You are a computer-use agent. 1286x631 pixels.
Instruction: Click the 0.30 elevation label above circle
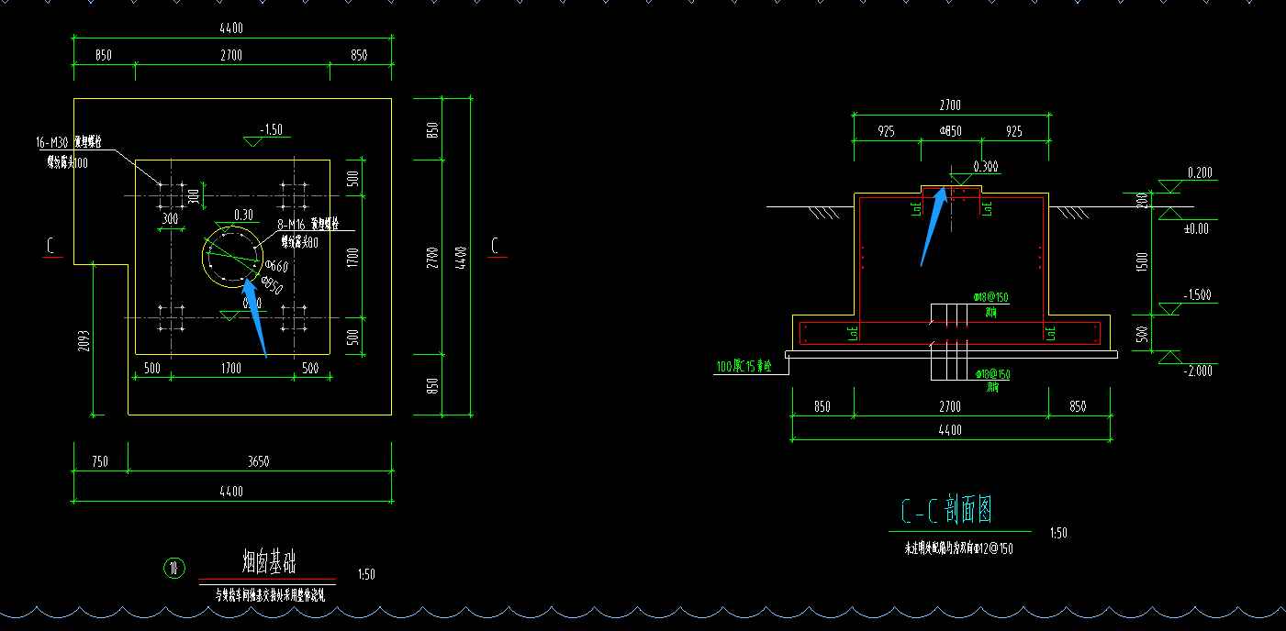point(243,216)
